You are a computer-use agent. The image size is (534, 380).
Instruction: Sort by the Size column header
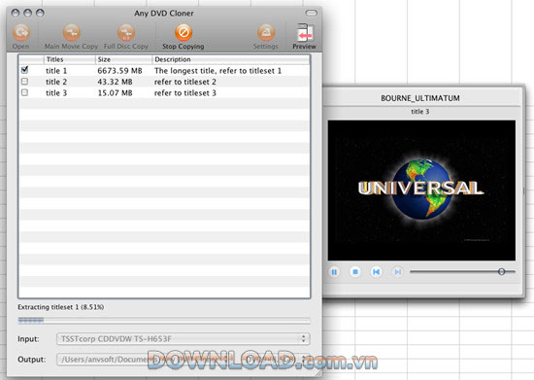(x=123, y=59)
